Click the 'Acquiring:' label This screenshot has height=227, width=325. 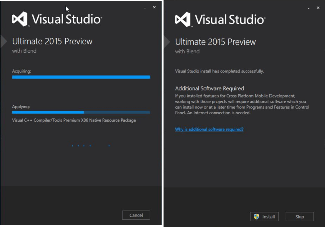[21, 71]
